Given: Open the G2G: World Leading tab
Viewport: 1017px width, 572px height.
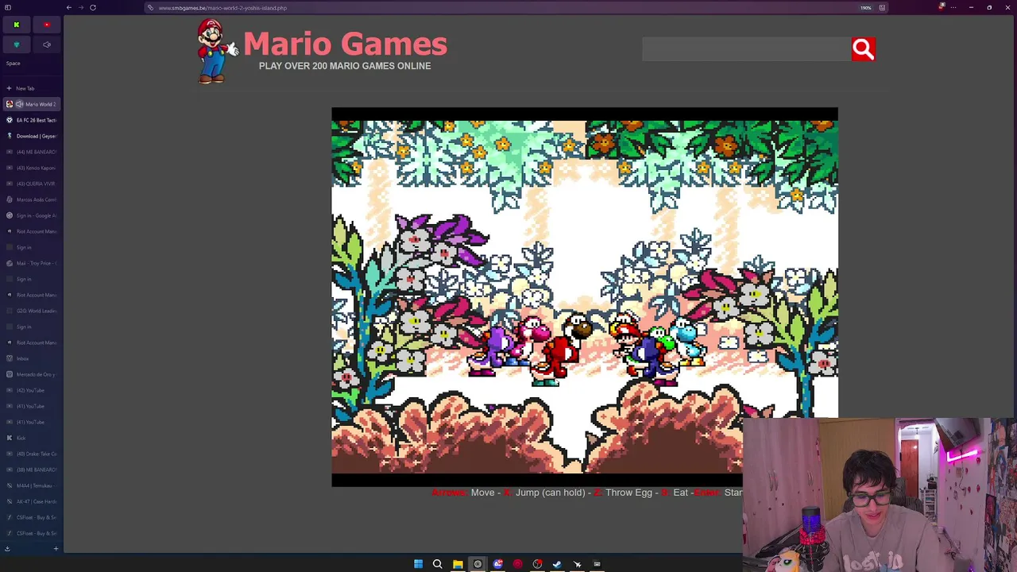Looking at the screenshot, I should (32, 311).
